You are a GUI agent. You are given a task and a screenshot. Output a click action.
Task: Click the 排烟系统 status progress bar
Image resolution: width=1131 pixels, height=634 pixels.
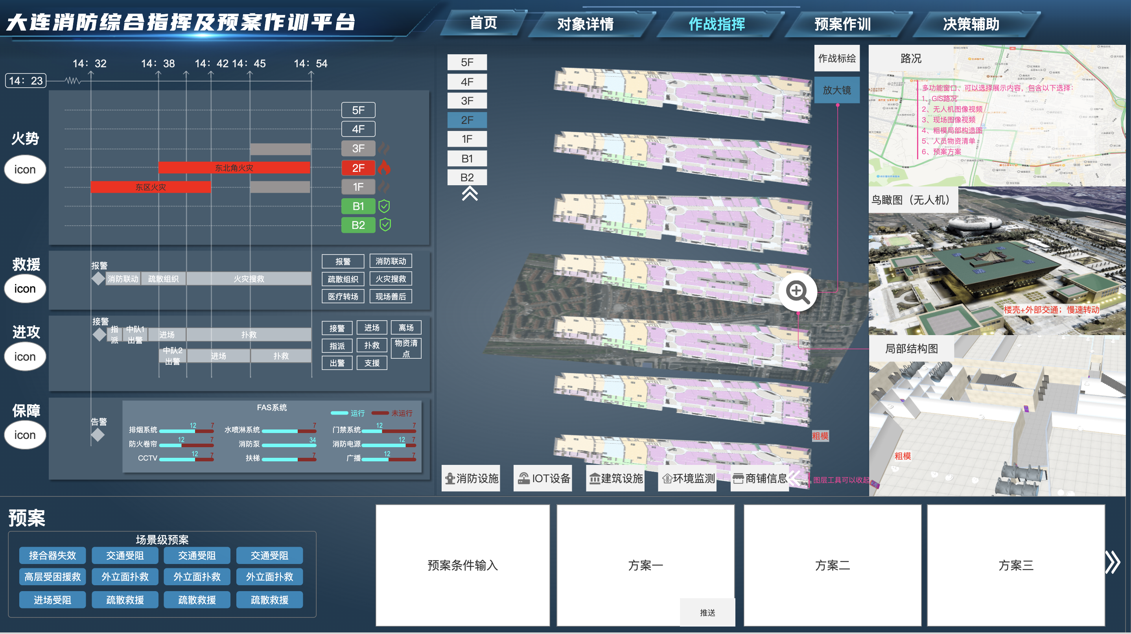tap(186, 431)
